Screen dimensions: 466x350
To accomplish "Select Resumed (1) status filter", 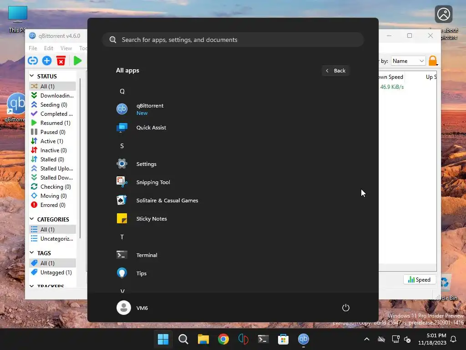I will pos(53,123).
